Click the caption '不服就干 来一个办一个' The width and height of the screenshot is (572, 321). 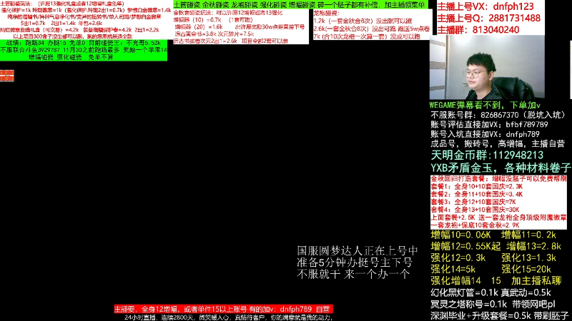[x=353, y=274]
